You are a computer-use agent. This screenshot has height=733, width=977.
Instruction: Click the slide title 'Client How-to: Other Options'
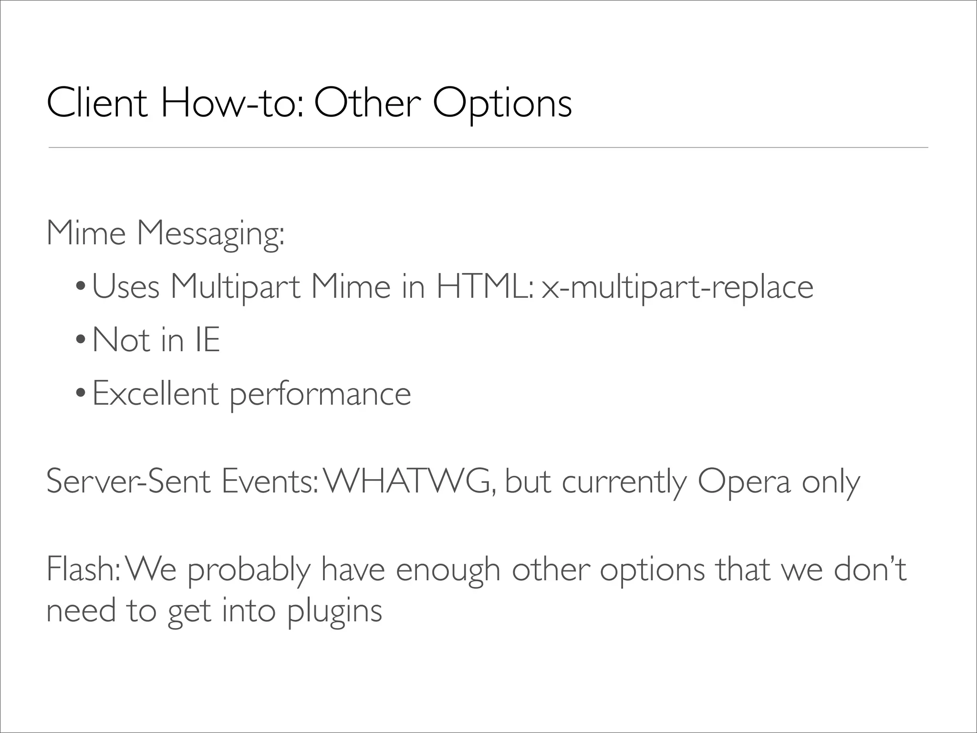tap(309, 103)
